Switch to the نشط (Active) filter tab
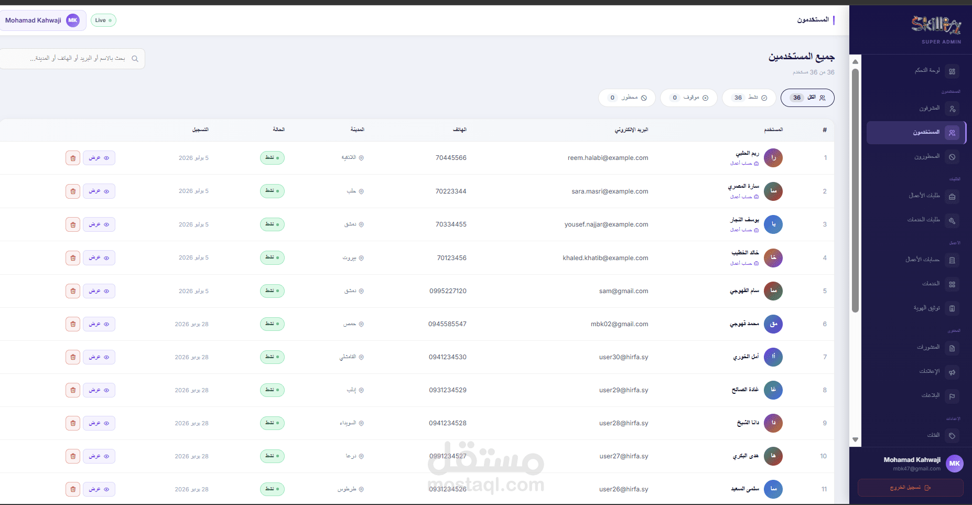The height and width of the screenshot is (505, 972). 749,98
